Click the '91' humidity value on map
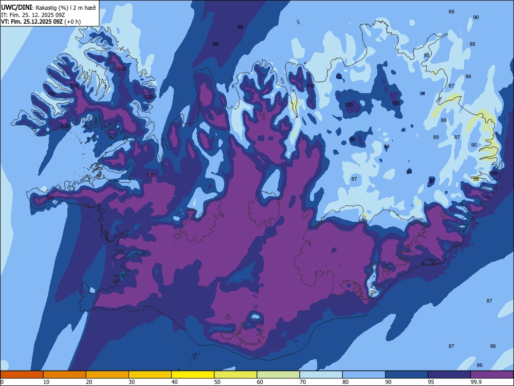This screenshot has width=514, height=386. click(x=423, y=94)
